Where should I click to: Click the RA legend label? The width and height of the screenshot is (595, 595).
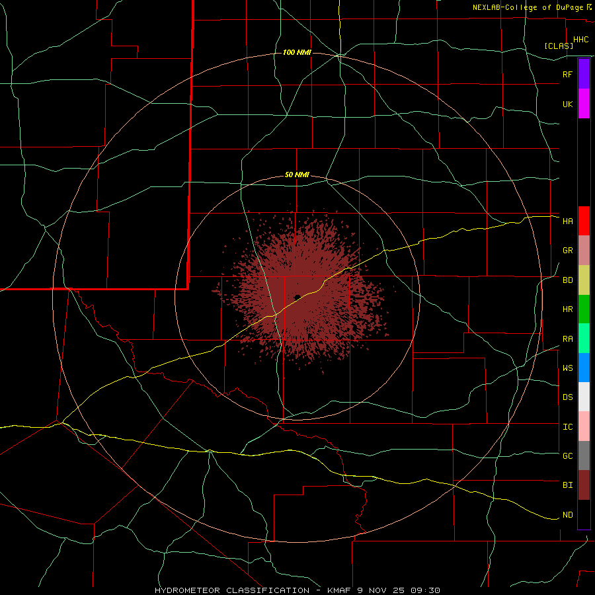(x=567, y=339)
